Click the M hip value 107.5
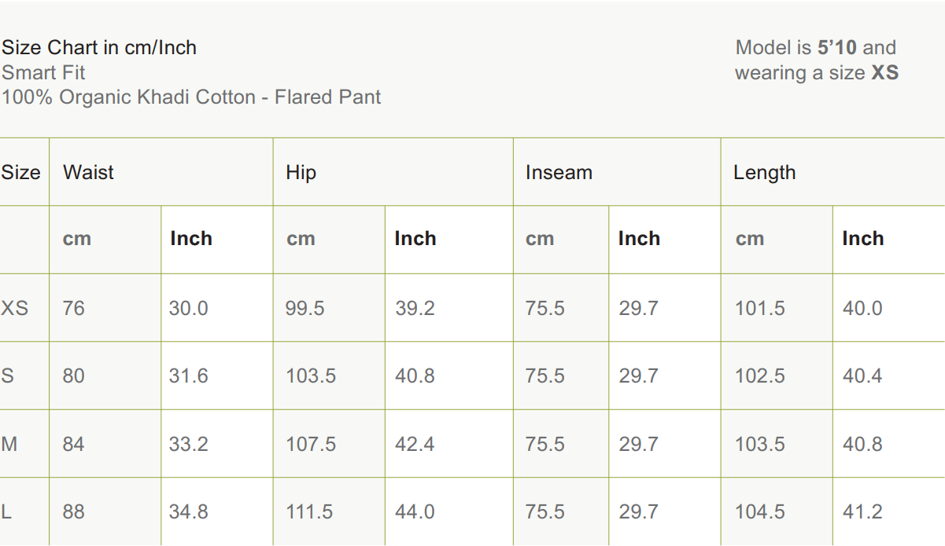This screenshot has width=945, height=546. [x=311, y=445]
